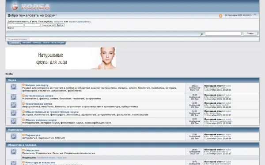Image resolution: width=265 pixels, height=165 pixels.
Task: Select the Помощь menu tab
Action: click(37, 43)
